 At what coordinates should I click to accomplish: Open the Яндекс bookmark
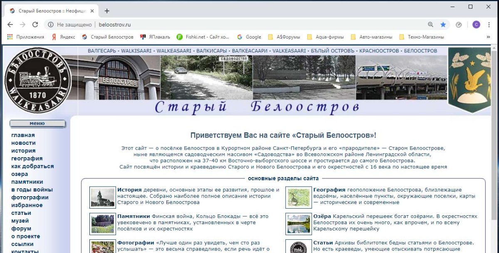click(x=63, y=37)
